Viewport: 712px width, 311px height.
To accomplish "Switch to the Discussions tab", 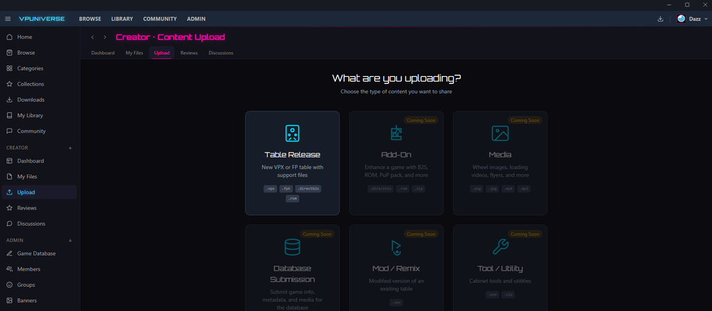I will 221,53.
